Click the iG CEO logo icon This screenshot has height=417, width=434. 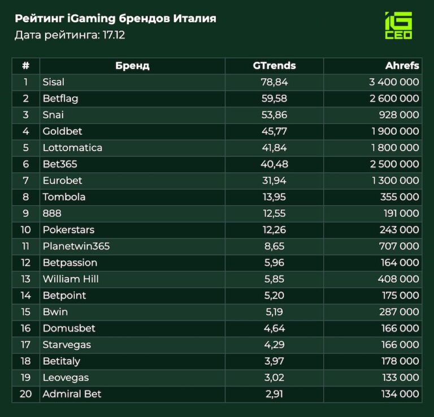coord(398,25)
